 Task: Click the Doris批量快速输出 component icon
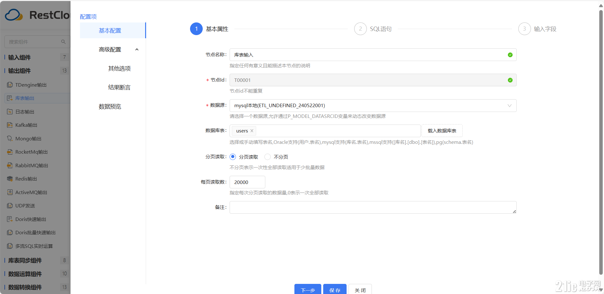coord(10,232)
